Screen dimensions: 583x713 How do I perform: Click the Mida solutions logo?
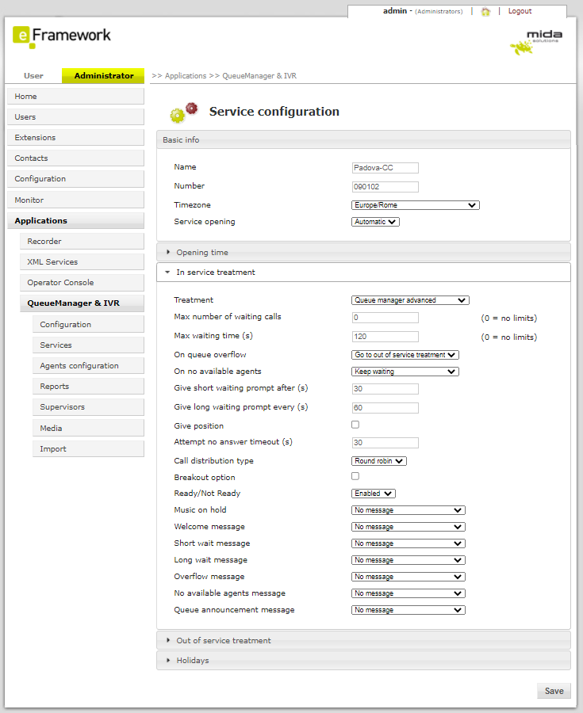pos(536,42)
